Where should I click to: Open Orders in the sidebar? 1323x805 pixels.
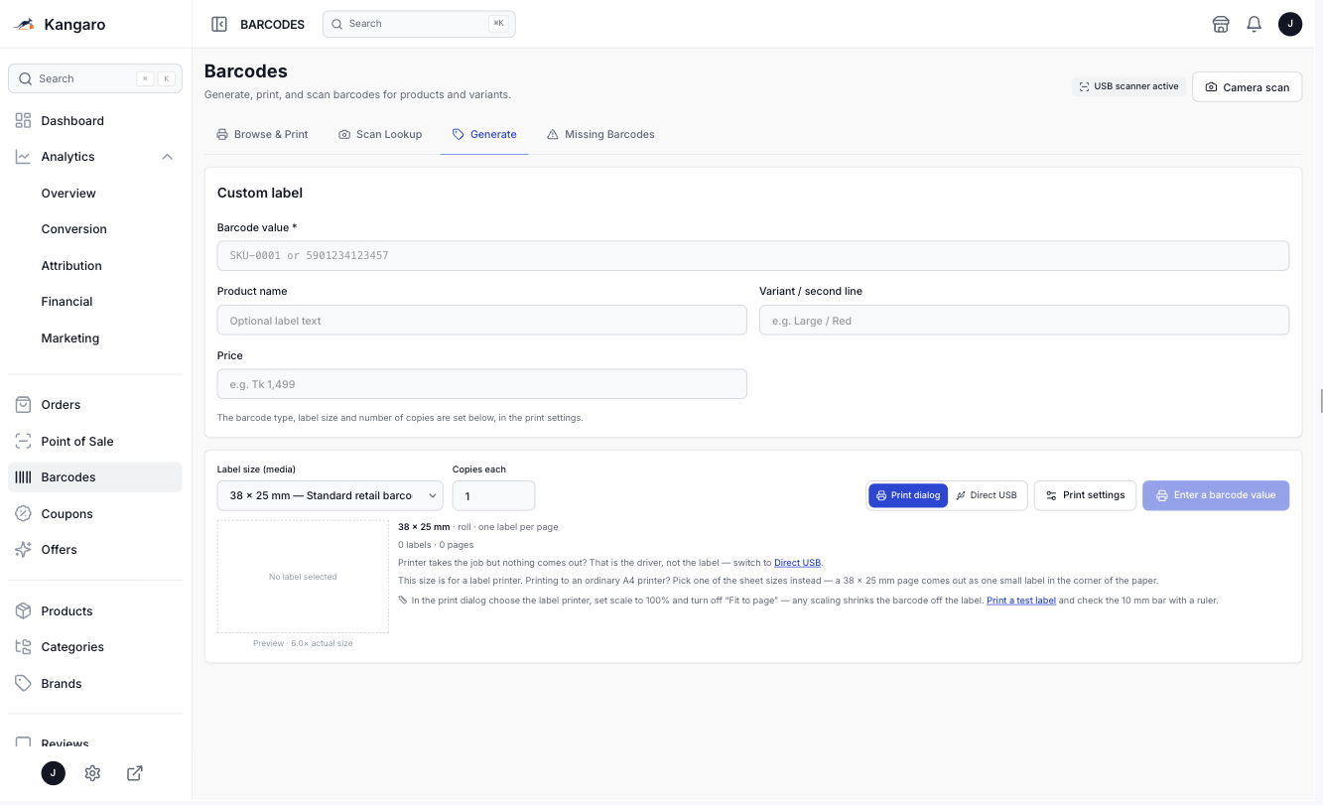click(95, 405)
